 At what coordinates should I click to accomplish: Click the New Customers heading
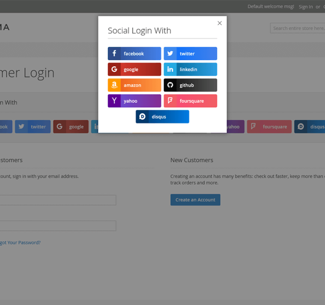pos(192,160)
